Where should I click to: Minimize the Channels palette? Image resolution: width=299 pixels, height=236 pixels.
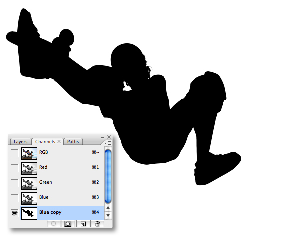click(x=102, y=137)
